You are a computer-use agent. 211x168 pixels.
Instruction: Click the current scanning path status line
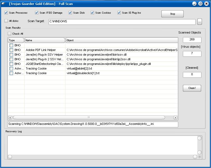tap(93, 124)
